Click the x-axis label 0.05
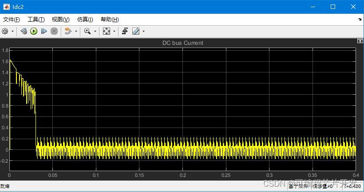Viewport: 364px width, 192px height. click(53, 175)
